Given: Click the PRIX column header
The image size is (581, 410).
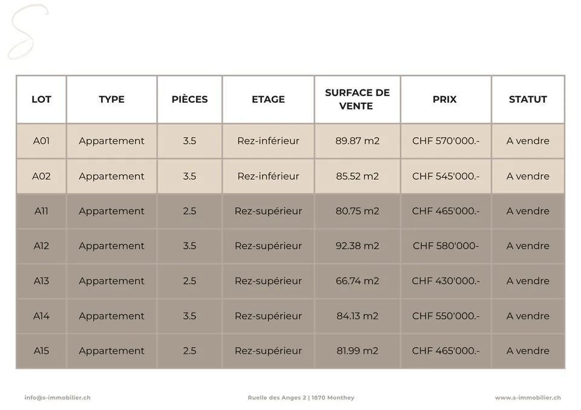Looking at the screenshot, I should [x=446, y=99].
